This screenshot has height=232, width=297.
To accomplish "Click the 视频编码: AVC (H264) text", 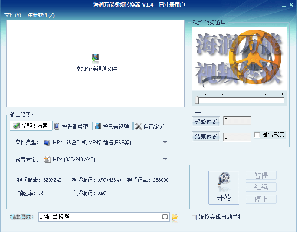I will point(96,180).
